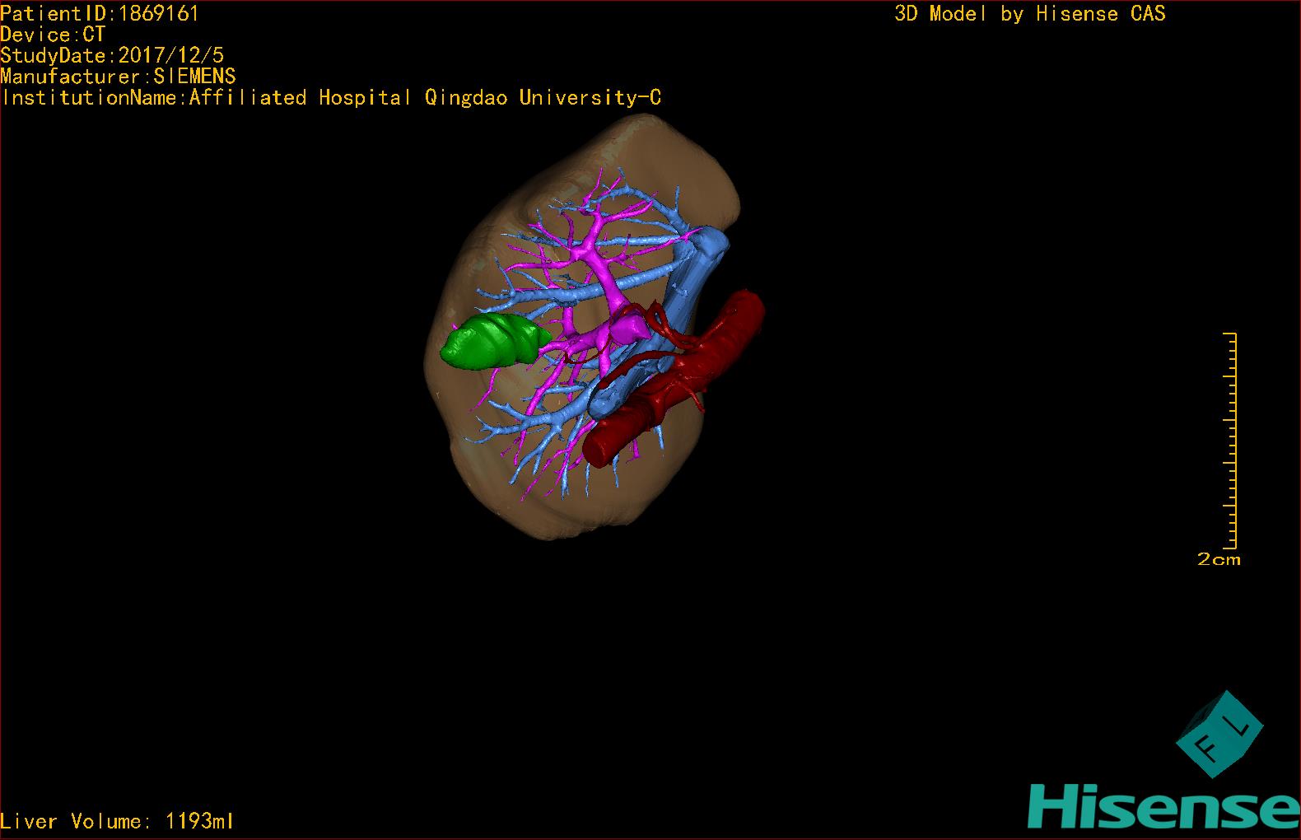The width and height of the screenshot is (1301, 840).
Task: Click the InstitutionName Affiliated Hospital text
Action: [x=331, y=97]
